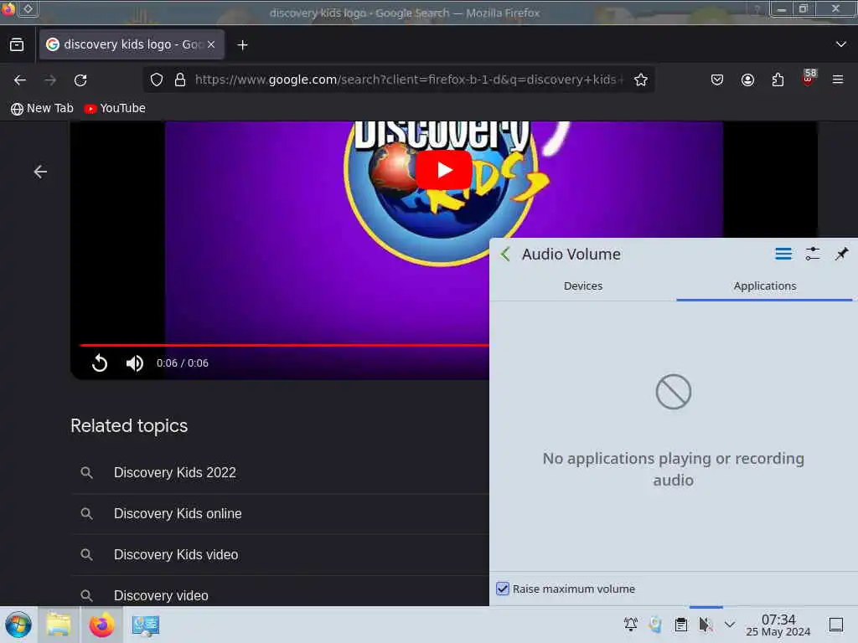Replay the video from the start
The width and height of the screenshot is (858, 643).
tap(100, 363)
